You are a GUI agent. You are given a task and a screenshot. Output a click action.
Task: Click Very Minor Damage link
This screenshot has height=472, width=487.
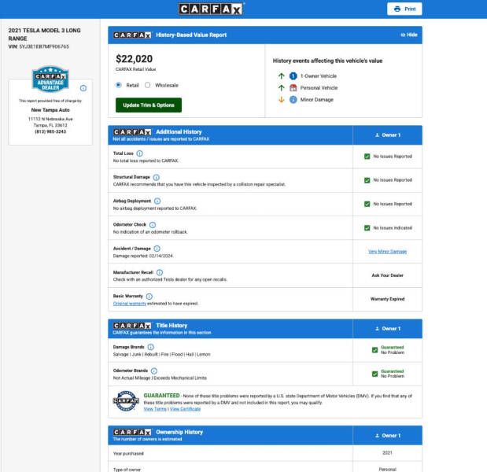387,252
